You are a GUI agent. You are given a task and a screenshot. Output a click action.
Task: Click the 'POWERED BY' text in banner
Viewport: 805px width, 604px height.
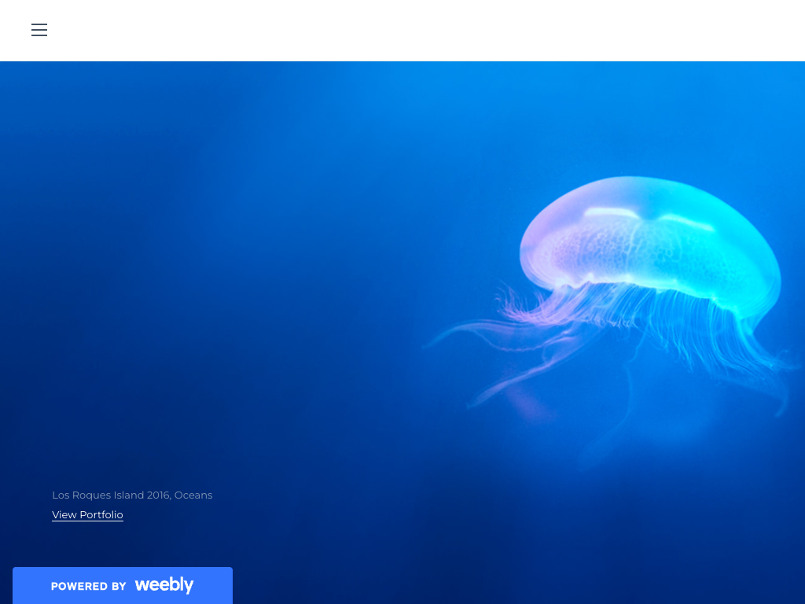tap(89, 586)
